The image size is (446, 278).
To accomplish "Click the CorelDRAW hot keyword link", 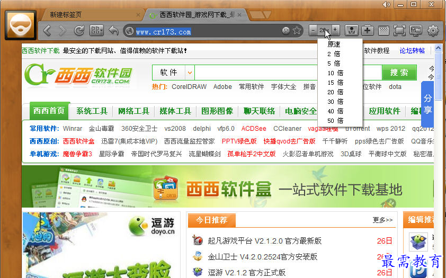I will tap(189, 87).
